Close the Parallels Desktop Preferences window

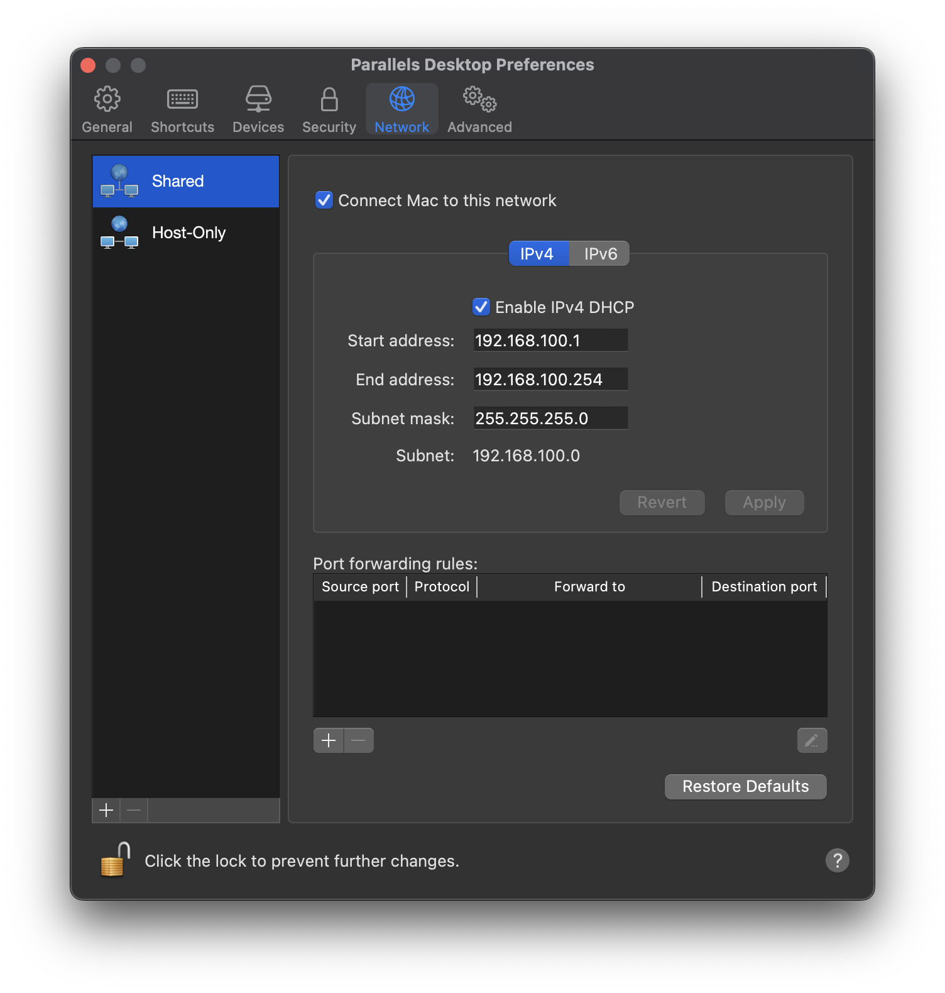tap(89, 65)
